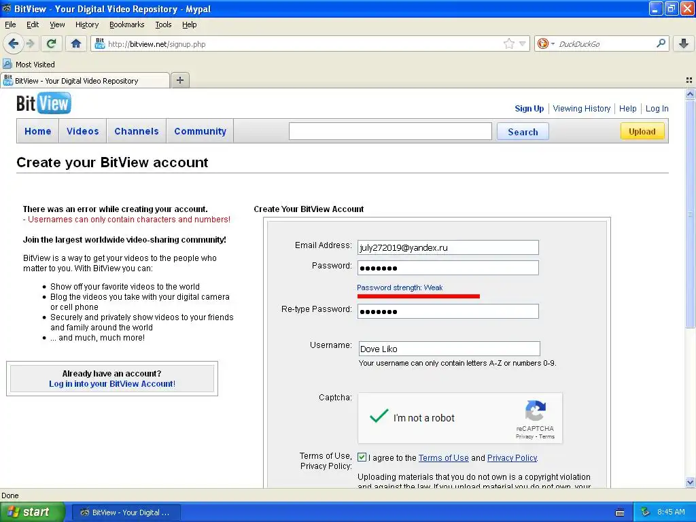Open DuckDuckGo search engine selector

coord(546,43)
